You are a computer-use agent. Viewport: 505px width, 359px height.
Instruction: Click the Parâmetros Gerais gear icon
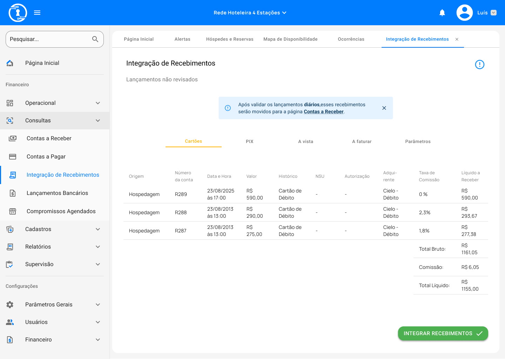(10, 305)
